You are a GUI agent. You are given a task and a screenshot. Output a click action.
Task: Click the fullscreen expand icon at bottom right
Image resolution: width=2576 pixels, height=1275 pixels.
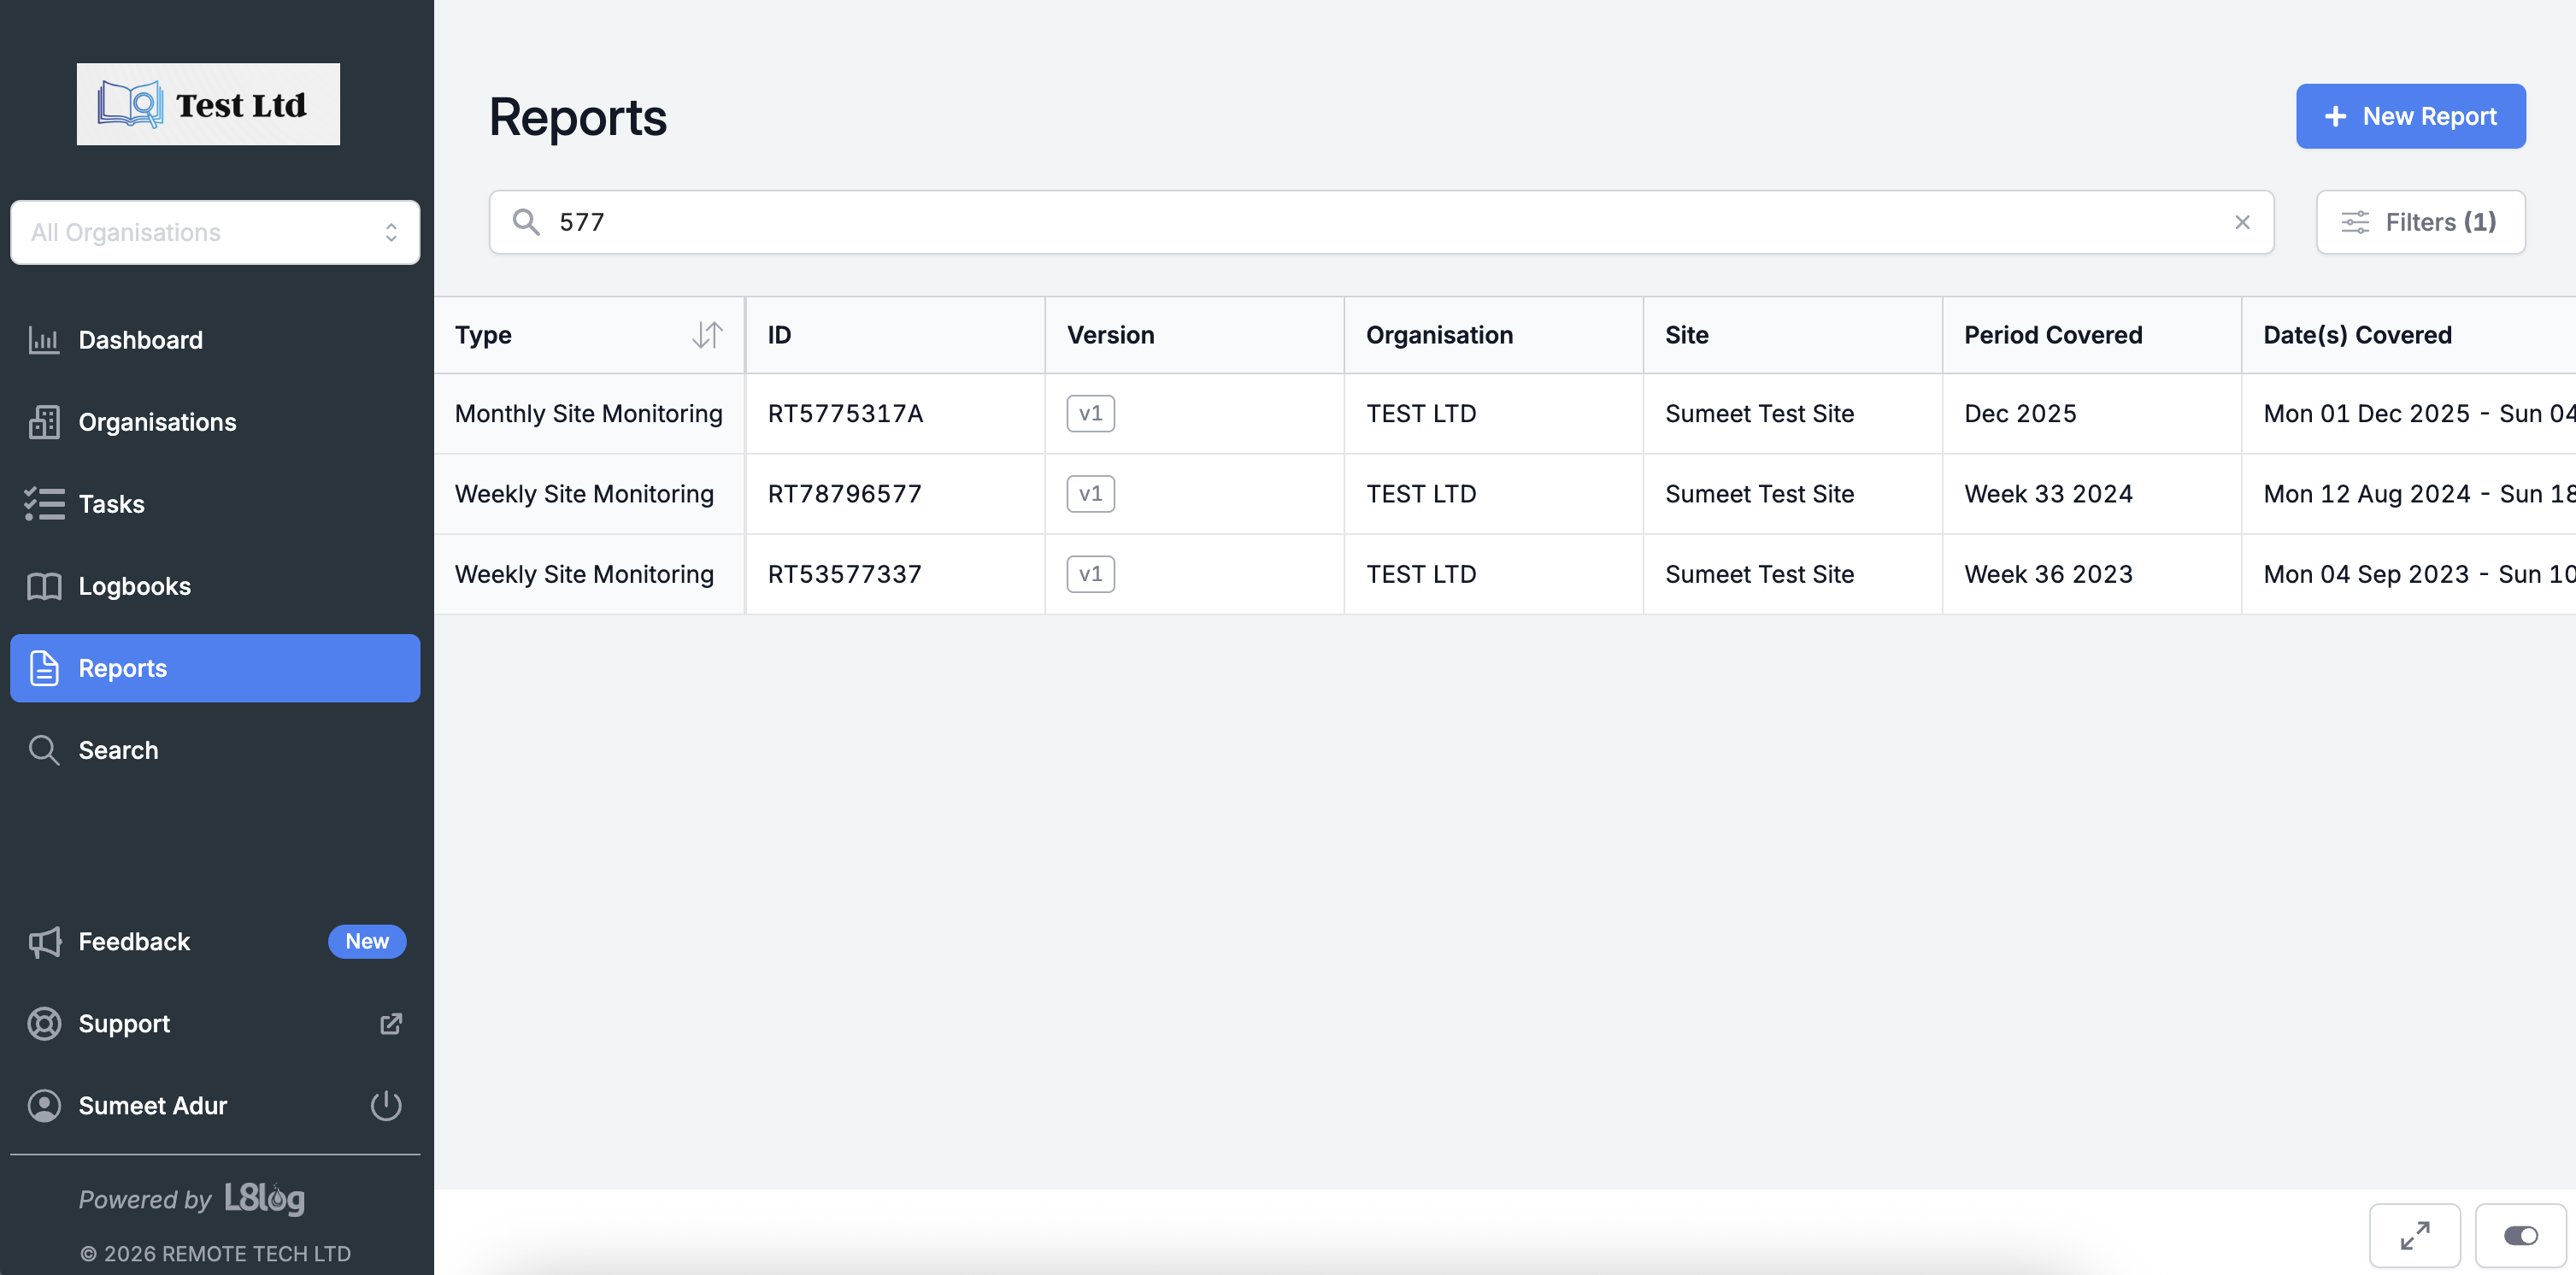[x=2415, y=1235]
